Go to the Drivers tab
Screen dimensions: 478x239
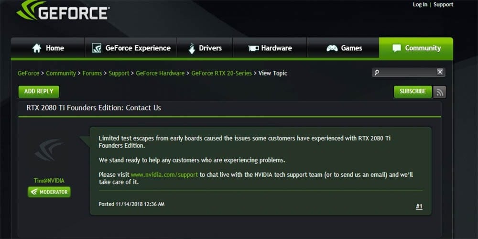(205, 48)
